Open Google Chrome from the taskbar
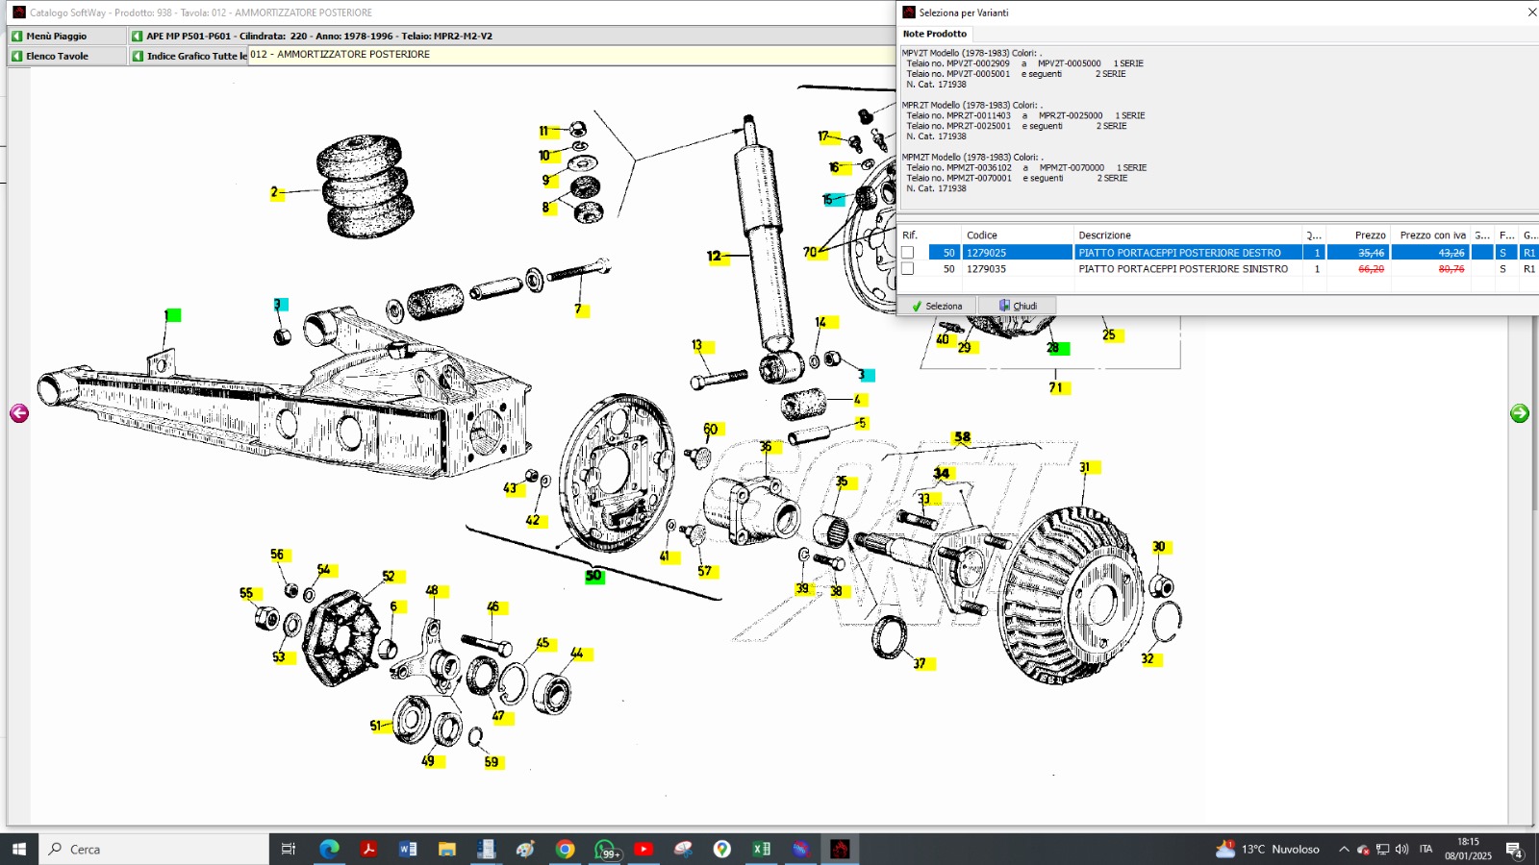 tap(565, 850)
